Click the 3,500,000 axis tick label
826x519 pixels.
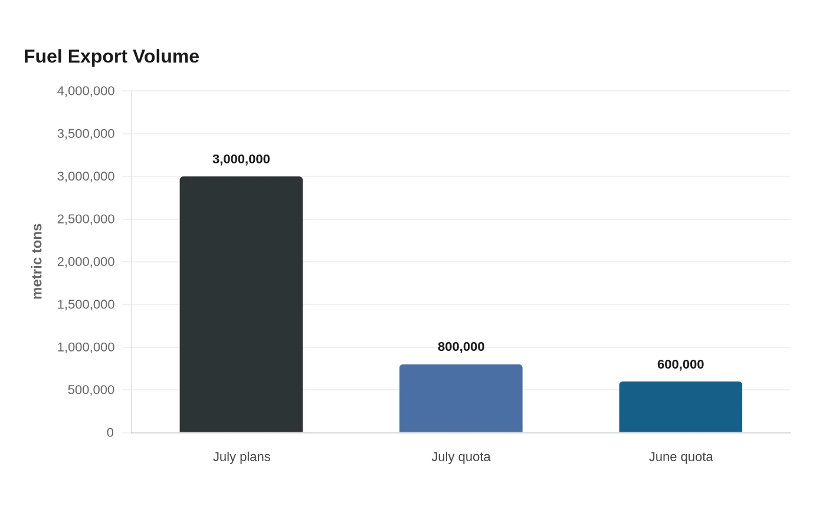coord(86,134)
